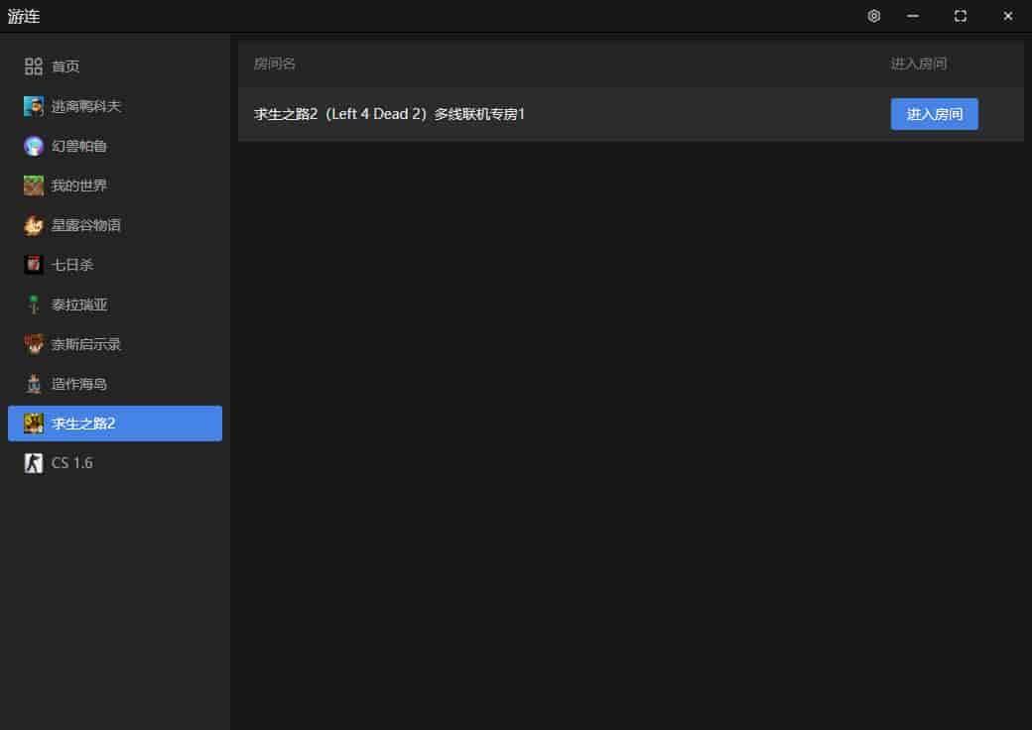Viewport: 1032px width, 730px height.
Task: Click the highlighted 求生之路2 sidebar entry
Action: tap(115, 424)
